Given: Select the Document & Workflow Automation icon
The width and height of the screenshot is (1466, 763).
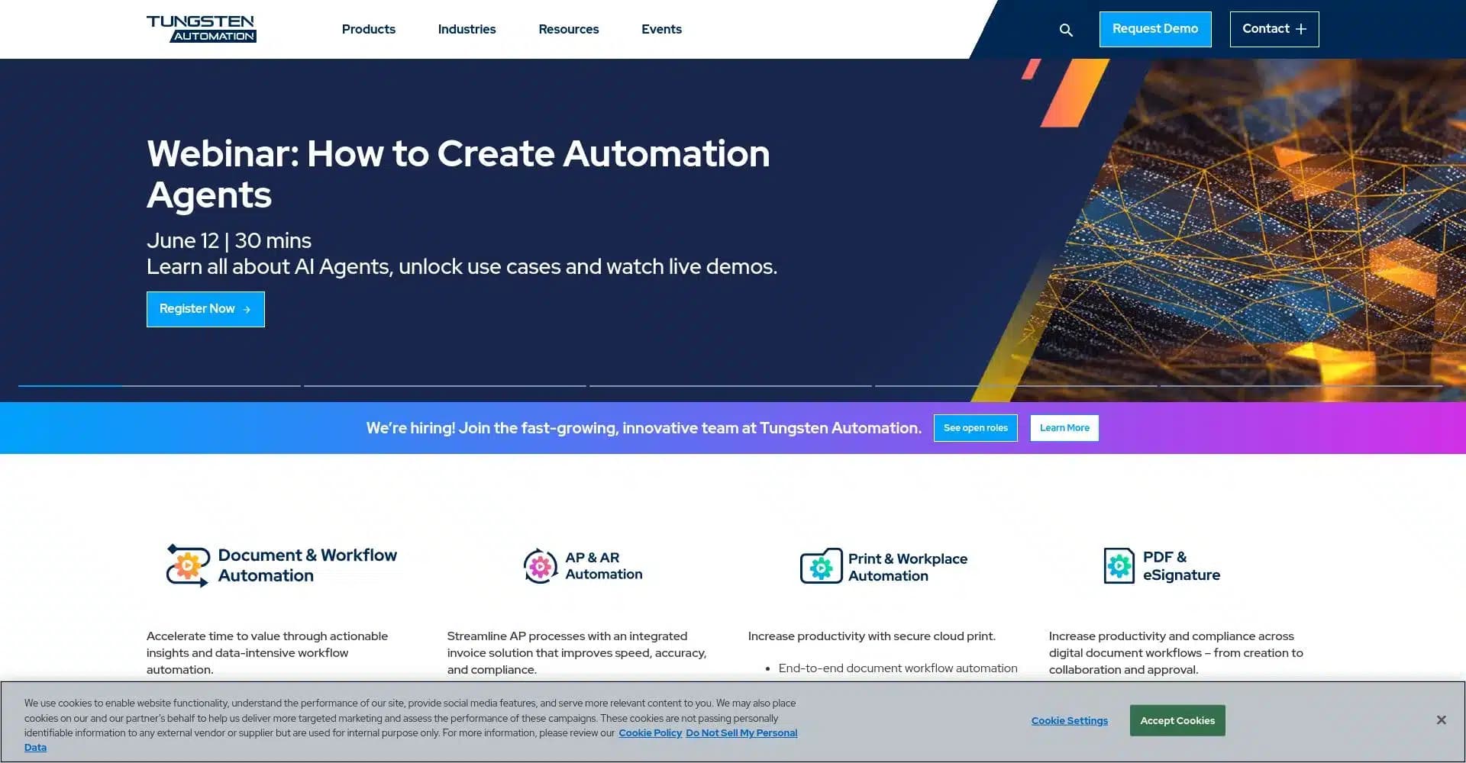Looking at the screenshot, I should pos(186,565).
